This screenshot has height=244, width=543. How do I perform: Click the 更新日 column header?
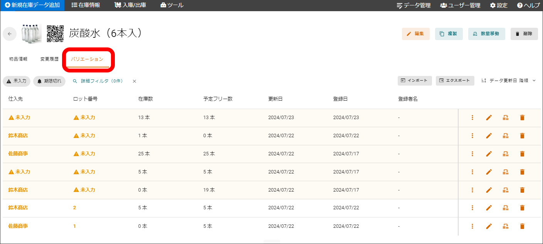pyautogui.click(x=276, y=99)
